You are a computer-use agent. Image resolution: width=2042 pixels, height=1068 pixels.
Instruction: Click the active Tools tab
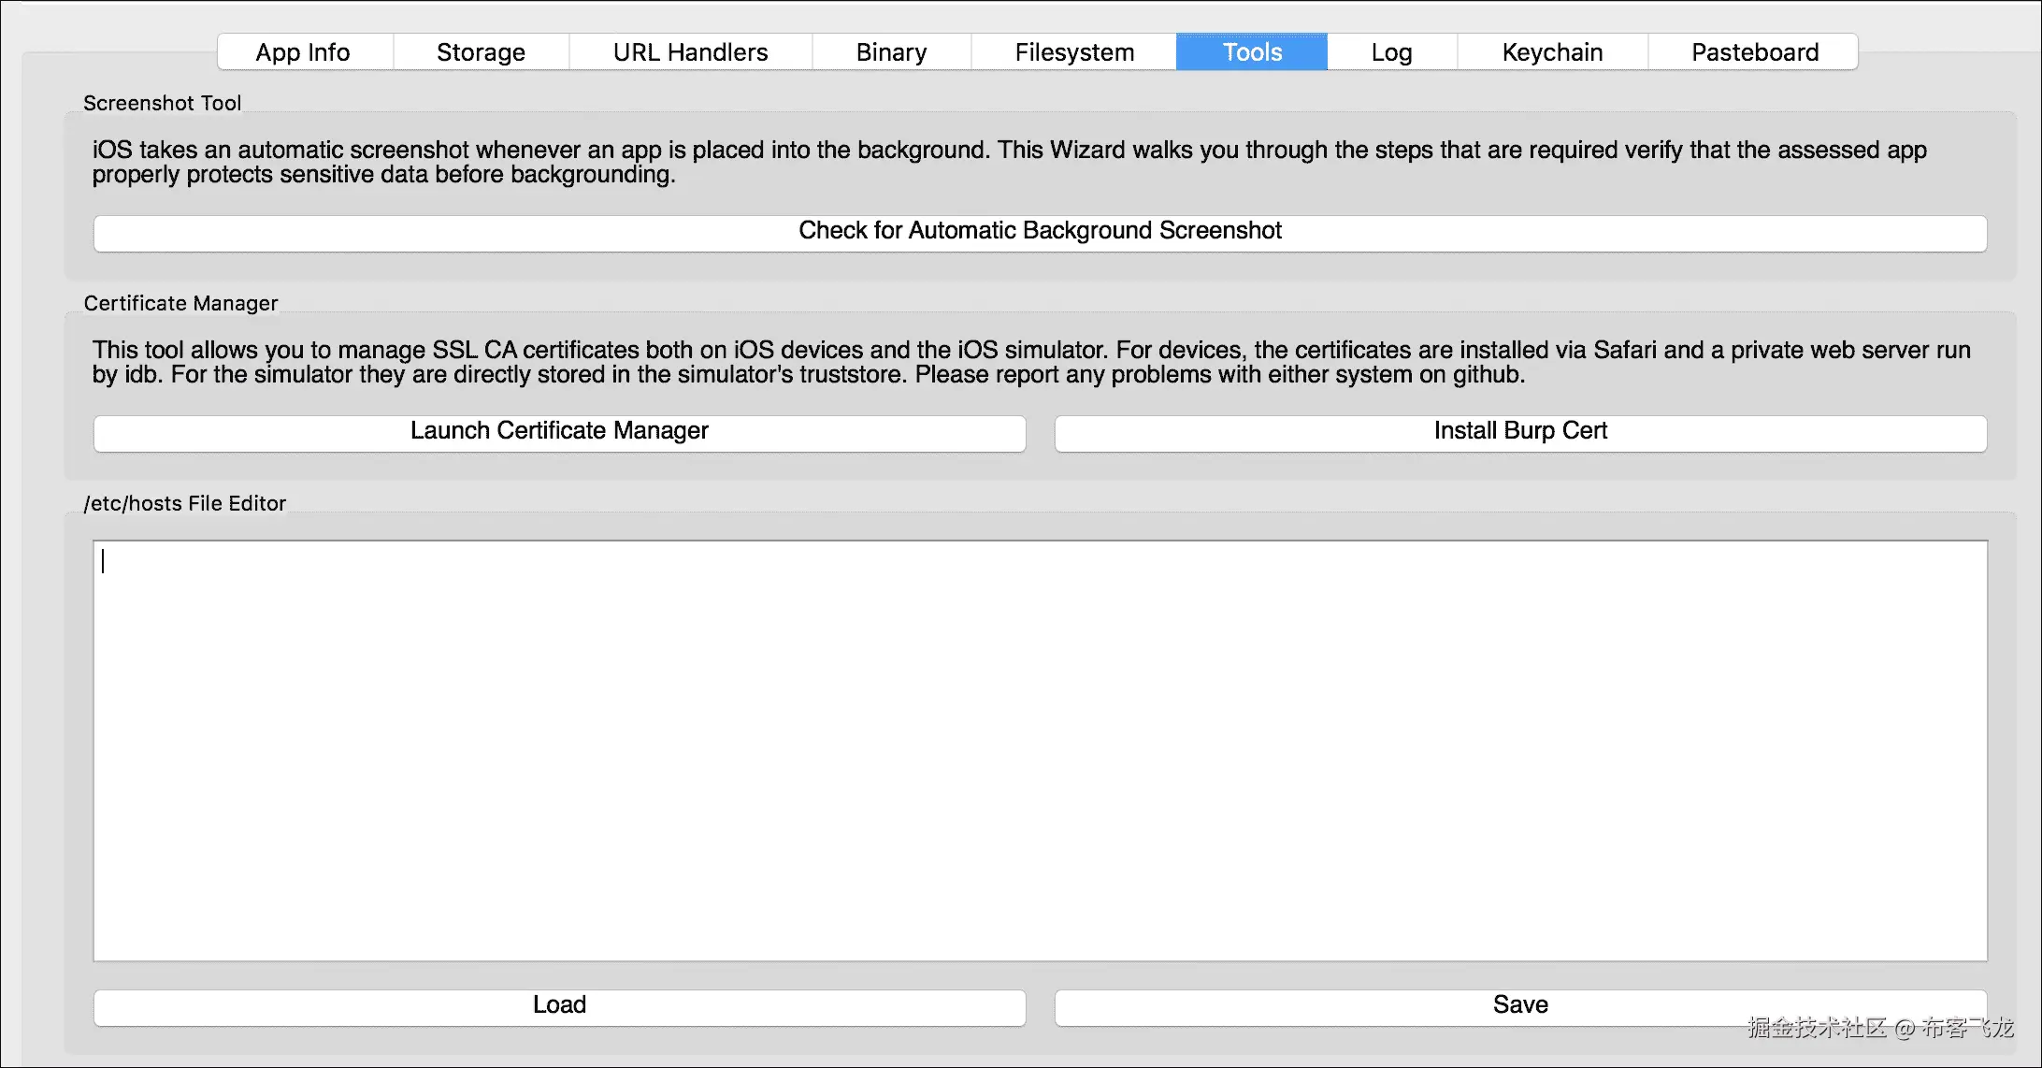1252,52
